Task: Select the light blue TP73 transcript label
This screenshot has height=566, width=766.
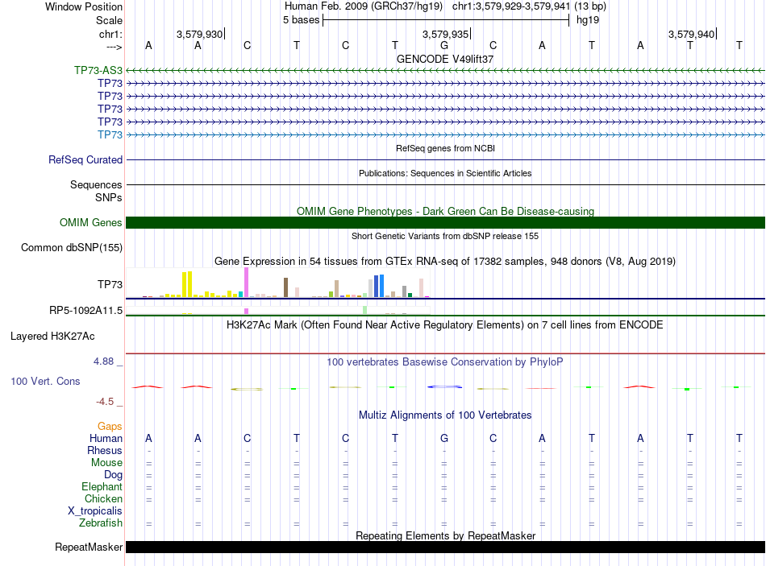Action: (x=110, y=134)
